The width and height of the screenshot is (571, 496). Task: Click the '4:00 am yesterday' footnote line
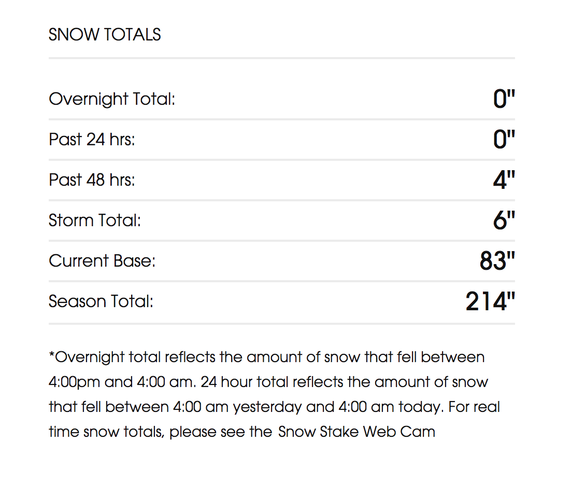coord(274,407)
